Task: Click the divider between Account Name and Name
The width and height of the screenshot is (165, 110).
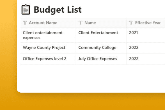Action: tap(76, 23)
